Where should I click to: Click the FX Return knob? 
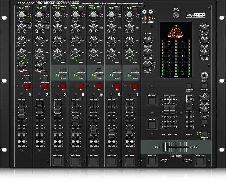[x=204, y=53]
